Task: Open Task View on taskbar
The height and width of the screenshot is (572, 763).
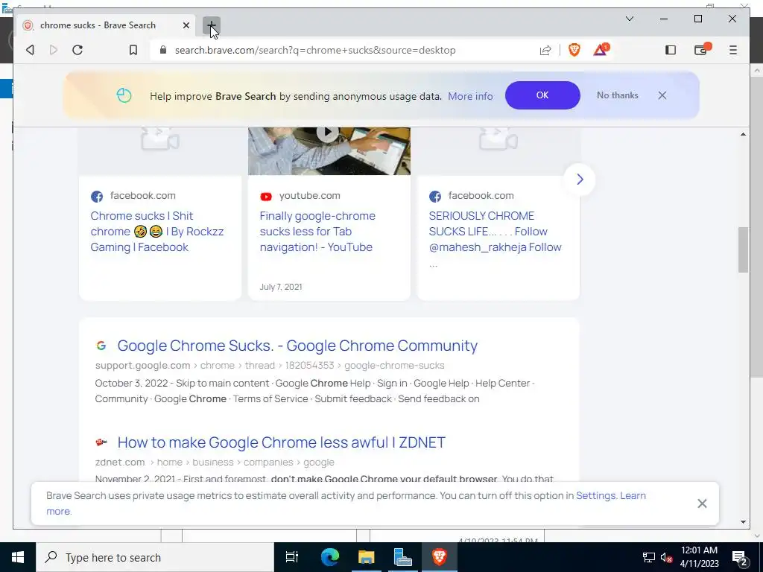Action: tap(292, 557)
